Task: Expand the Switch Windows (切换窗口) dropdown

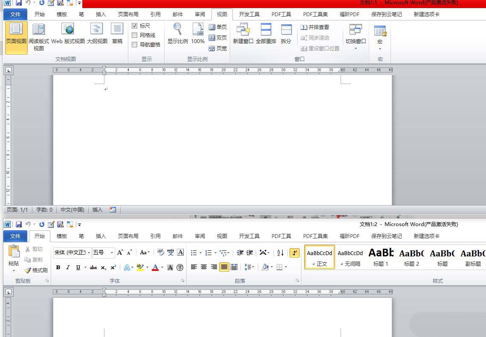Action: point(356,48)
